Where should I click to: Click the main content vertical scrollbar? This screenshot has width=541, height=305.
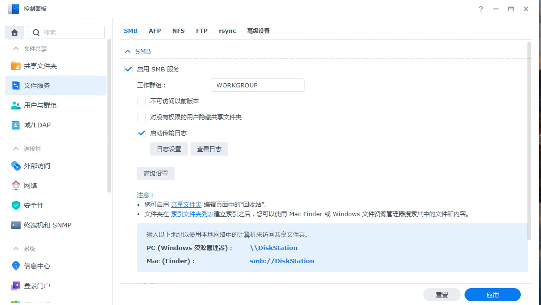529,141
